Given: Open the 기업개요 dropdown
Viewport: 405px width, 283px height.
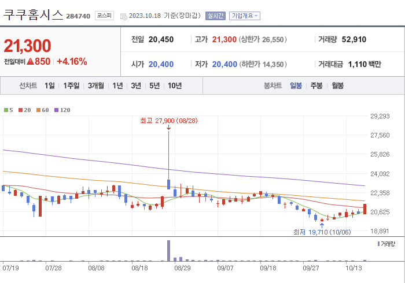Looking at the screenshot, I should (x=244, y=16).
